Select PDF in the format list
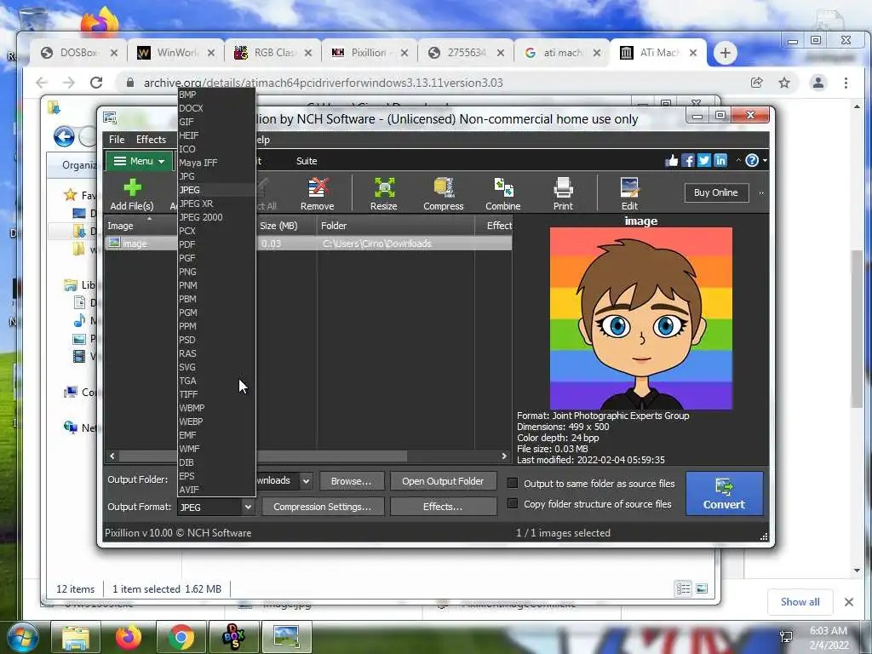Screen dimensions: 872x654 215,244
